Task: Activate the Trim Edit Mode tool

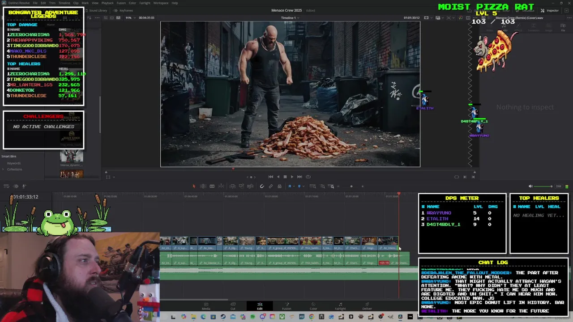Action: 203,186
